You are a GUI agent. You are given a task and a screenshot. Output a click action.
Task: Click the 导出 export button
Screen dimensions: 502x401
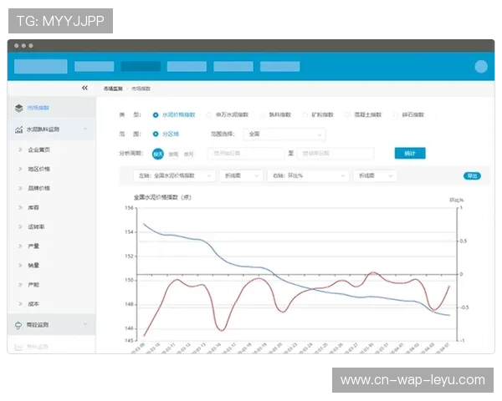(x=472, y=176)
